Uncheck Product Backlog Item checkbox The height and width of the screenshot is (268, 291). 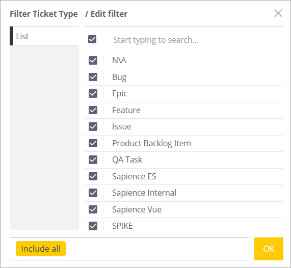click(x=93, y=143)
